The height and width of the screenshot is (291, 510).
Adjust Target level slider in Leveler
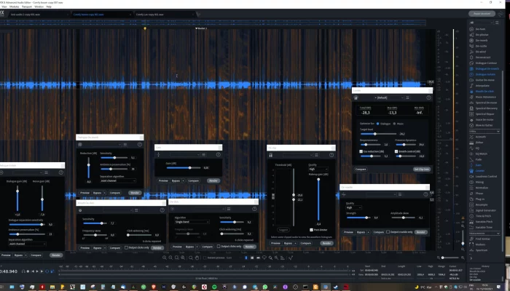point(378,134)
